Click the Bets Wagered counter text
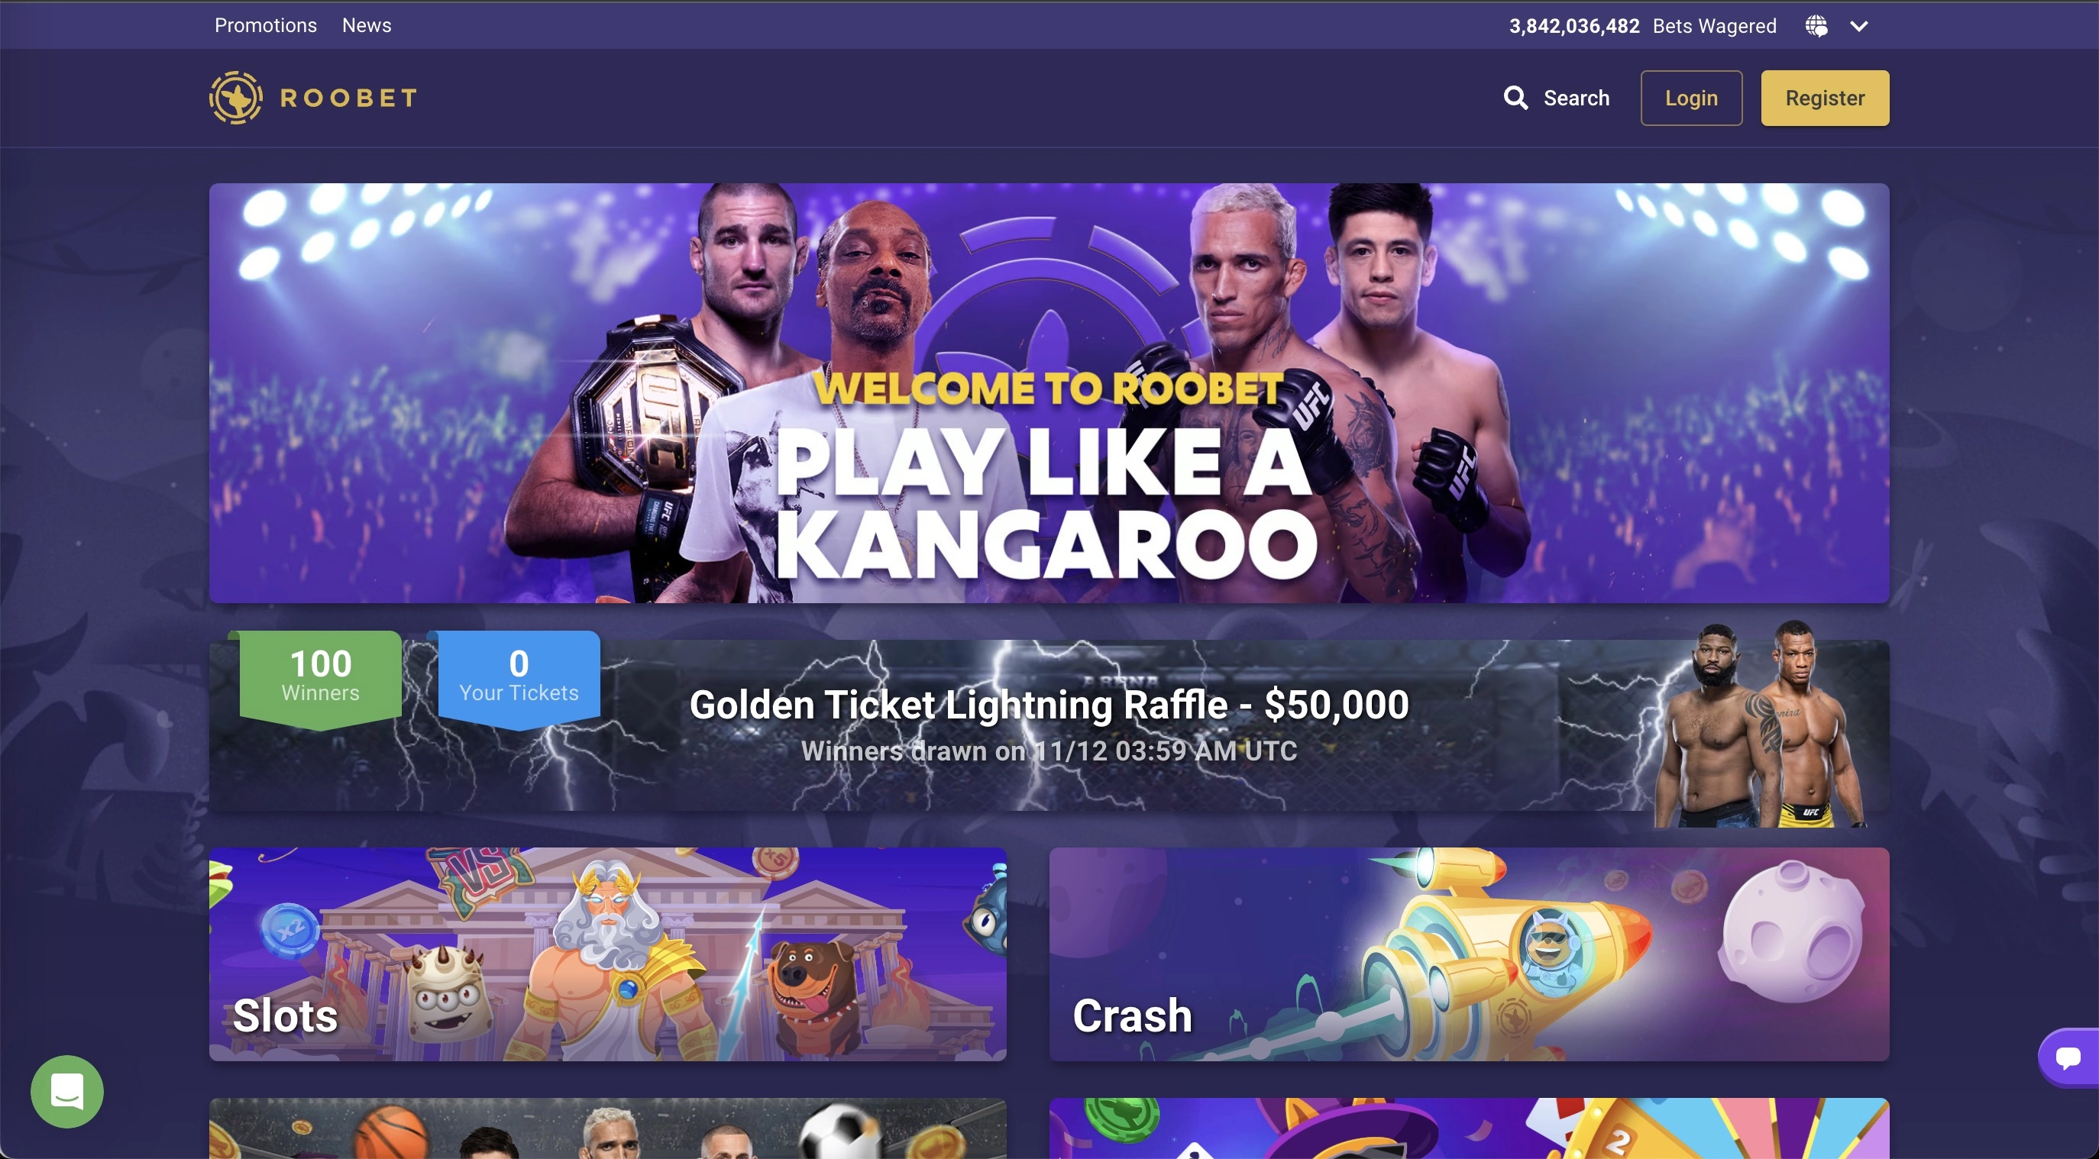Image resolution: width=2099 pixels, height=1159 pixels. coord(1643,26)
